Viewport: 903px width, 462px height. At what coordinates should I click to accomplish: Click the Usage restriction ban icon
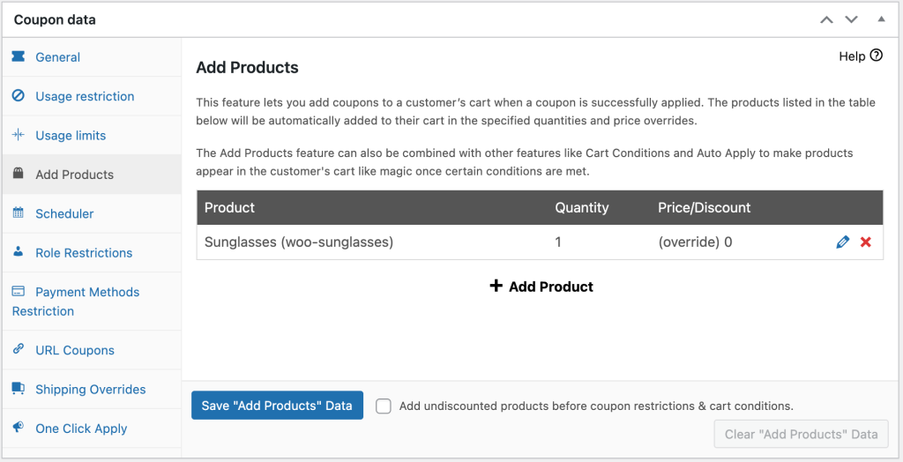coord(19,96)
